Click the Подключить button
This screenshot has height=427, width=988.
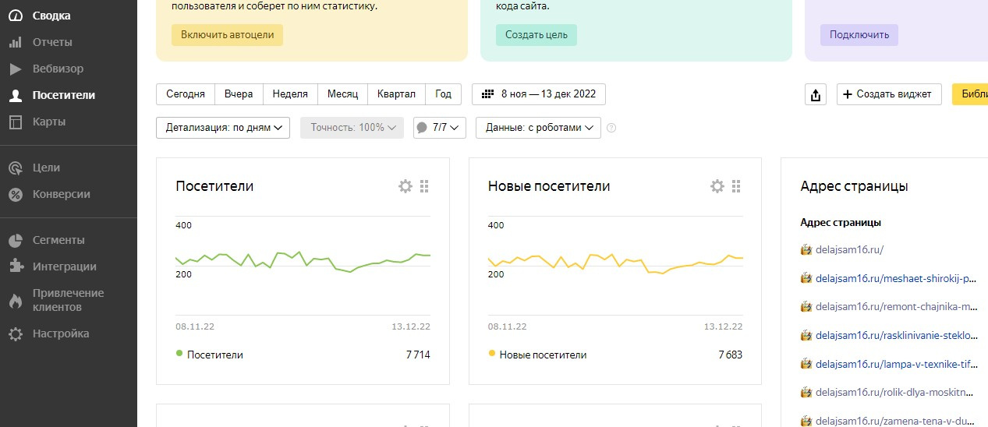coord(859,35)
